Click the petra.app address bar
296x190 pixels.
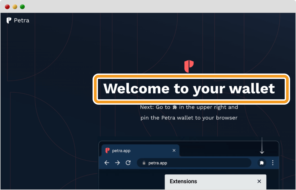point(194,163)
